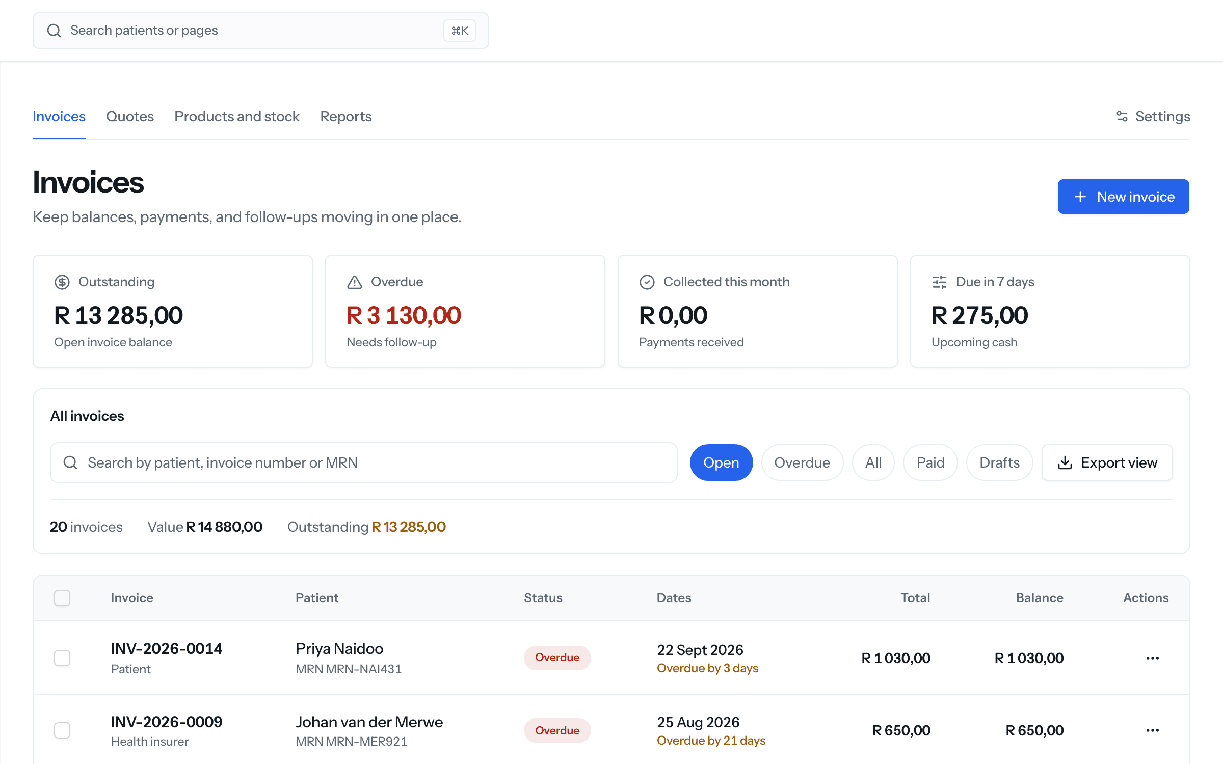Click the checkmark circle icon on Collected card
The height and width of the screenshot is (764, 1223).
point(647,282)
